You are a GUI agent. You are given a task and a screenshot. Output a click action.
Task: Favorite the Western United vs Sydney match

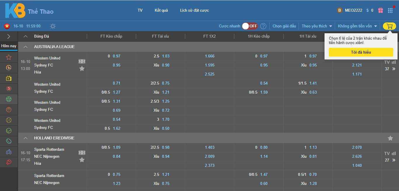(x=82, y=69)
